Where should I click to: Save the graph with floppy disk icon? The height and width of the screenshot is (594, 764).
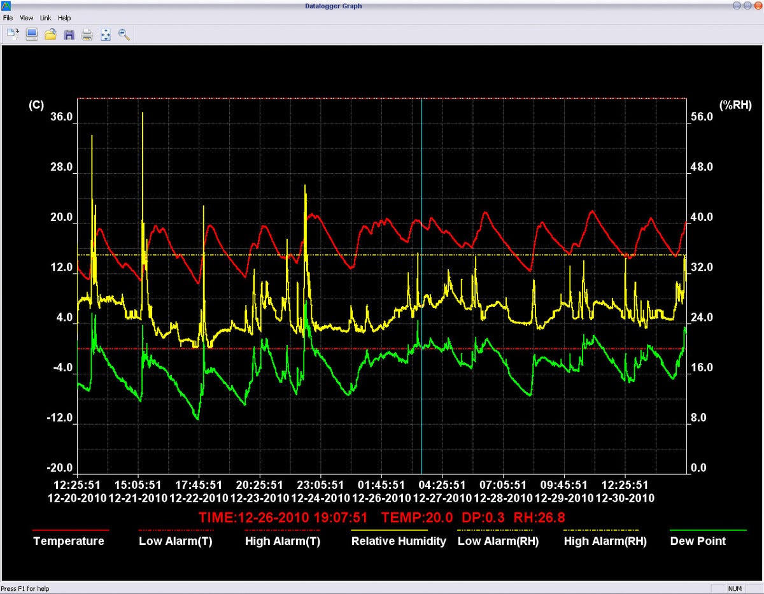tap(69, 35)
